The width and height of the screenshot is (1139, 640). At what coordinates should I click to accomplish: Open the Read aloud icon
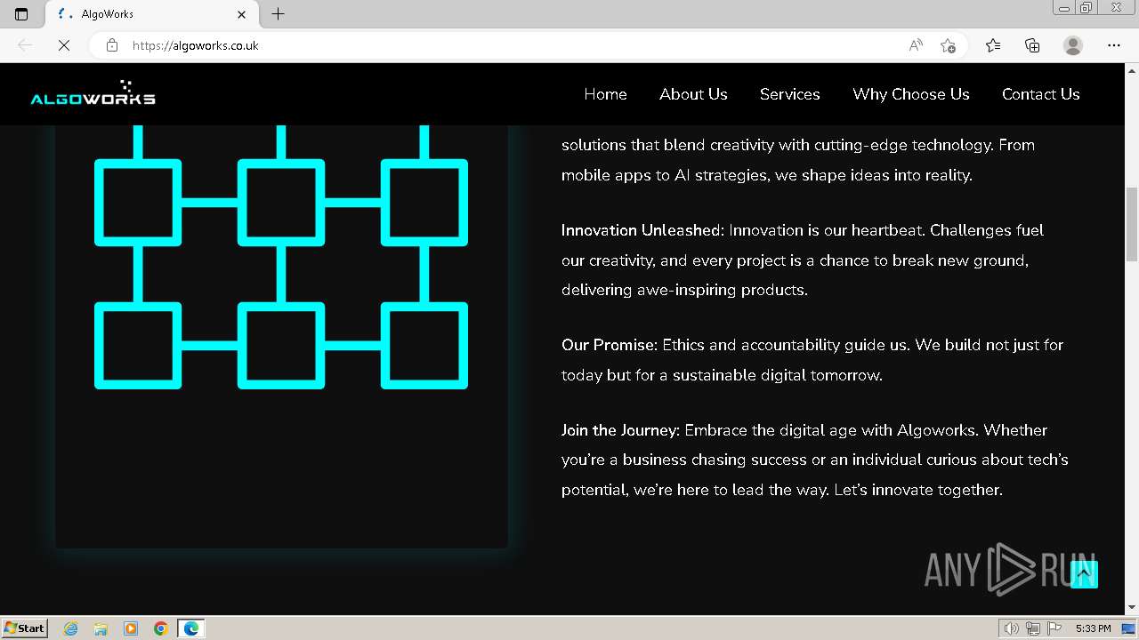pos(916,45)
